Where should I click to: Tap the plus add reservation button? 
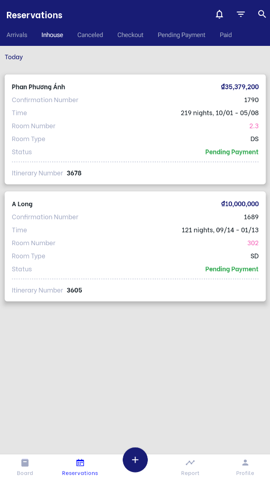(135, 460)
